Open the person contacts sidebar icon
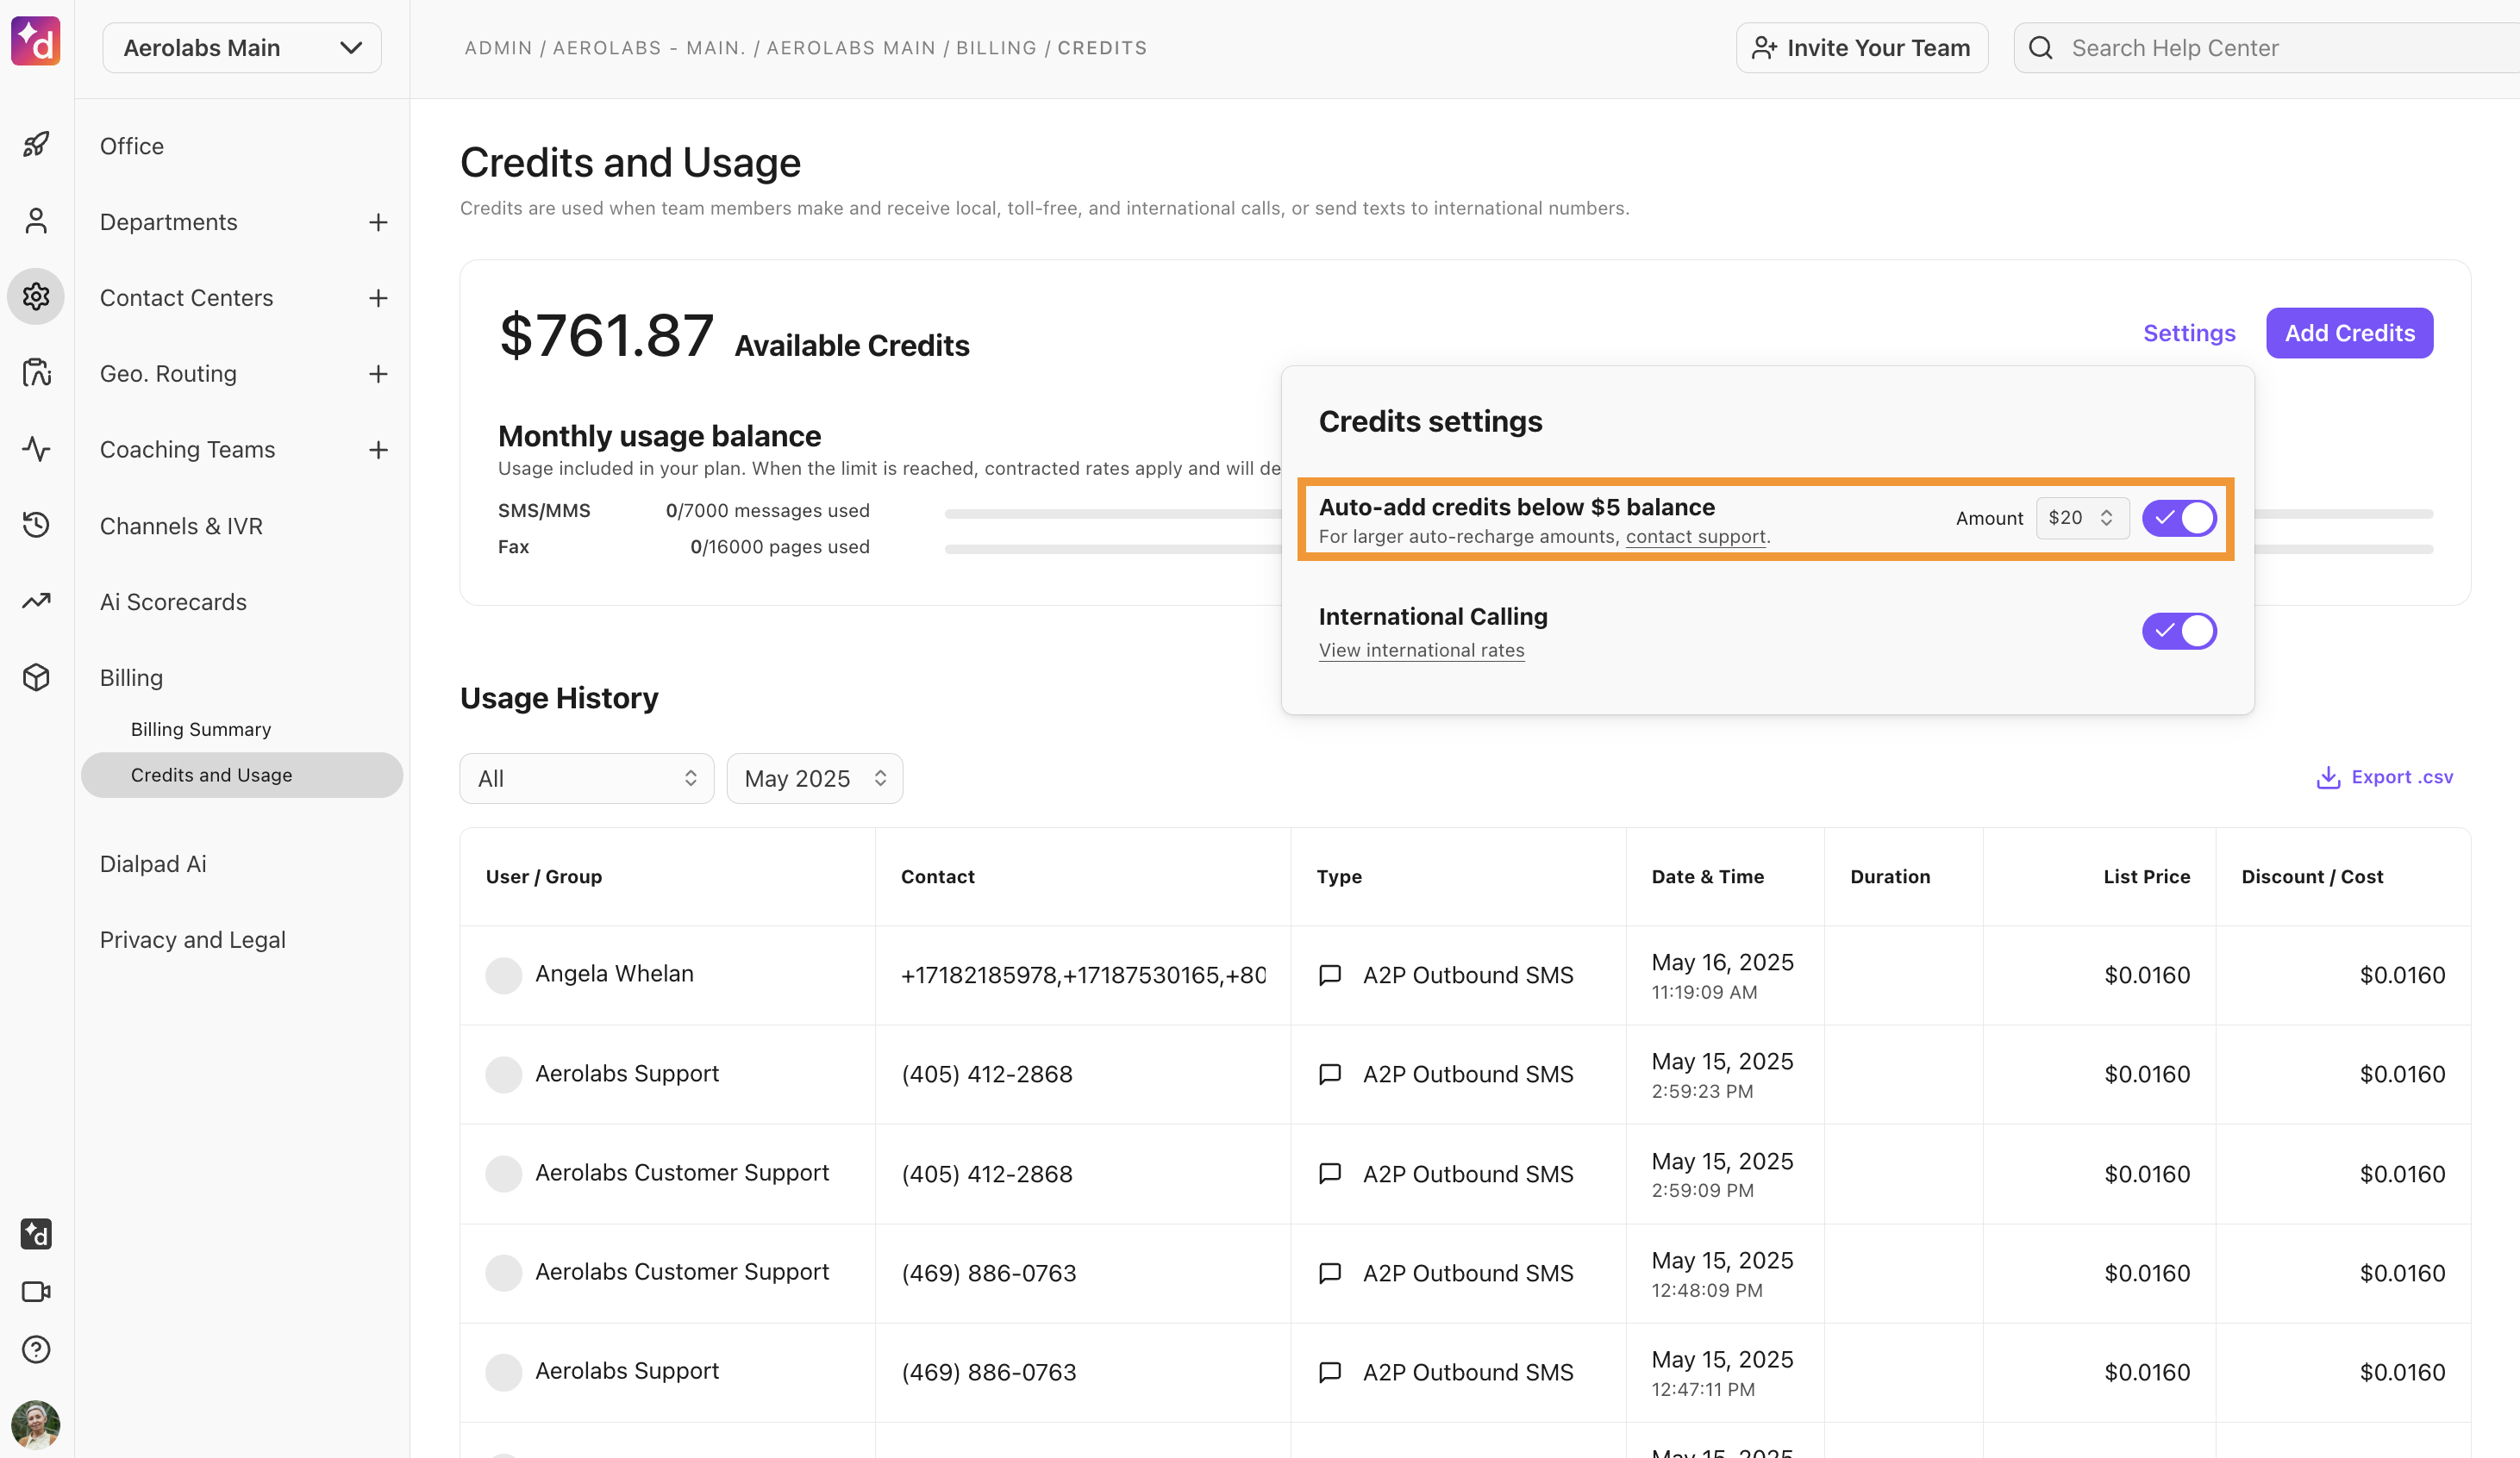Screen dimensions: 2520x1458 point(36,221)
